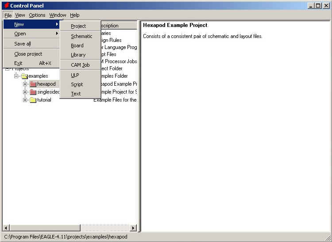Click the horizontal scrollbar thumb
The width and height of the screenshot is (332, 242).
point(45,228)
